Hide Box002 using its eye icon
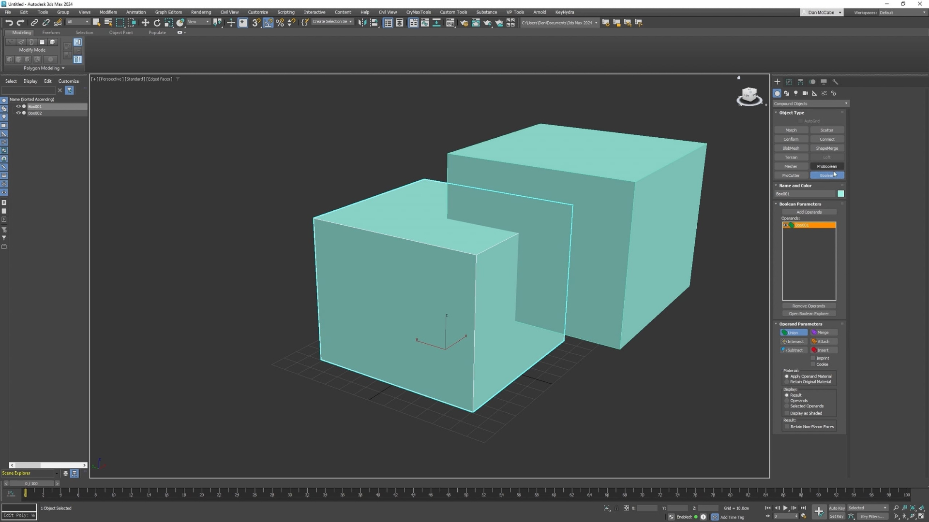The image size is (929, 522). 18,113
